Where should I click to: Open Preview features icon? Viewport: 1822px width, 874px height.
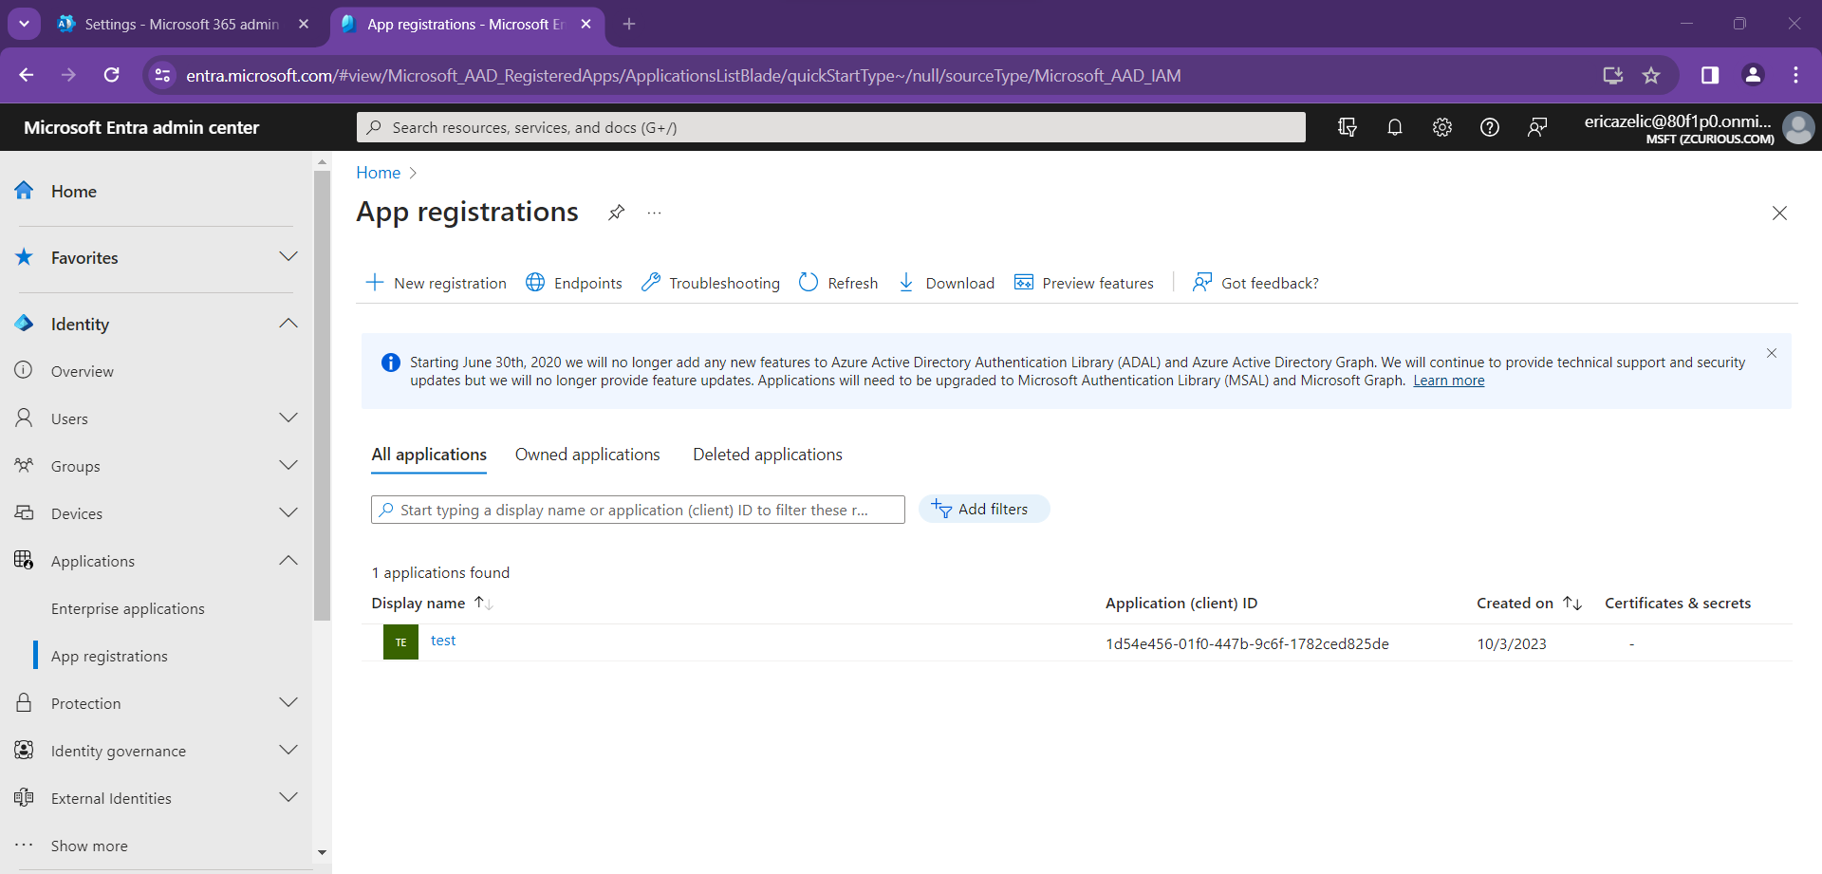click(x=1024, y=283)
